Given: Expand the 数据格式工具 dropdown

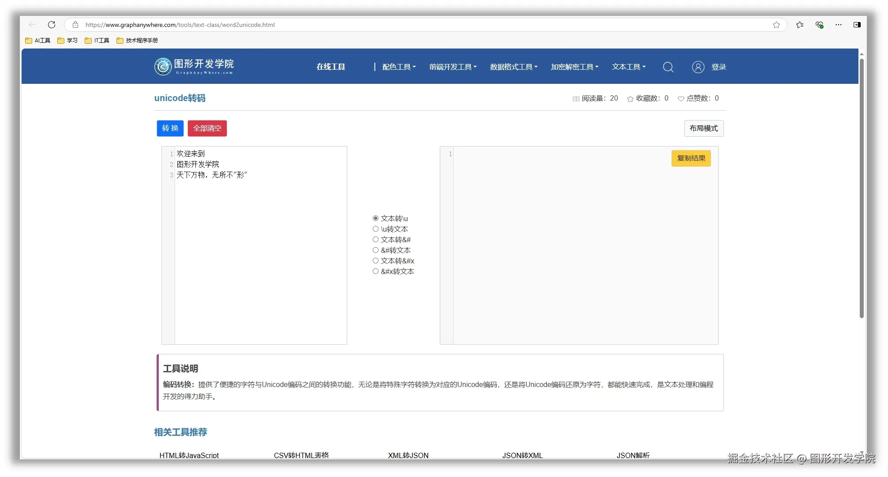Looking at the screenshot, I should pos(513,67).
